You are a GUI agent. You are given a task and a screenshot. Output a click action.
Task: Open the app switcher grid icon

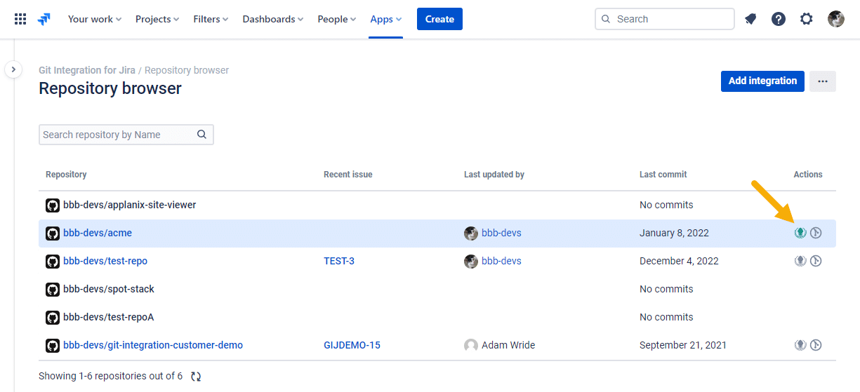coord(20,19)
